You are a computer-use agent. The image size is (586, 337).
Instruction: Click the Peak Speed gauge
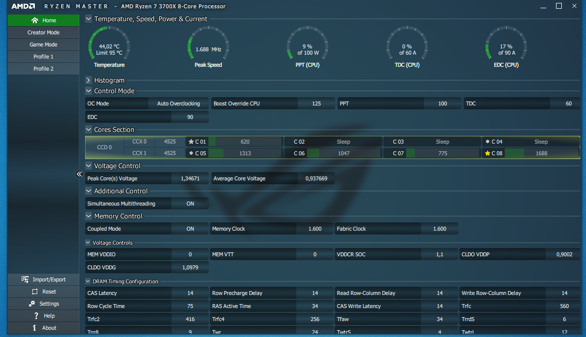pos(208,47)
